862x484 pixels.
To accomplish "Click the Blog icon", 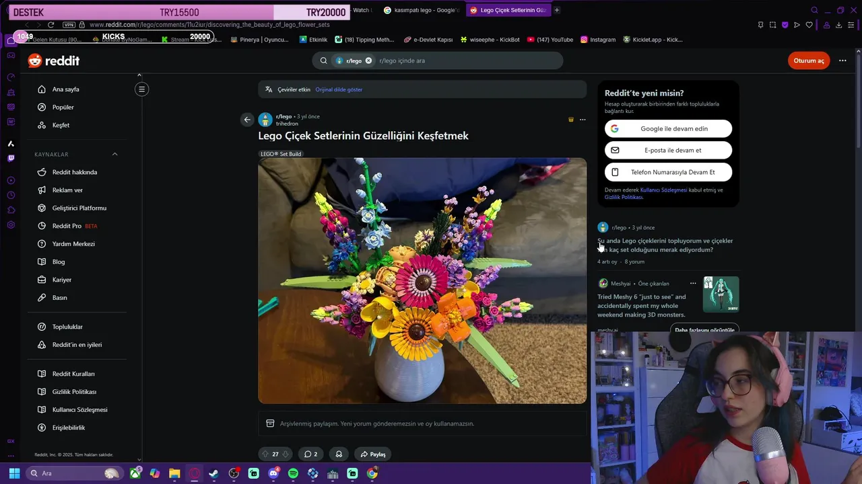I will pos(42,261).
